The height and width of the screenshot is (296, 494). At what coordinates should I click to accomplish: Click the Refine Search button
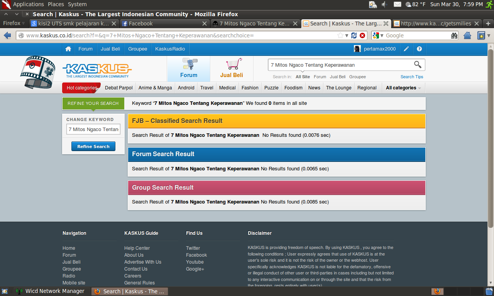pyautogui.click(x=93, y=146)
